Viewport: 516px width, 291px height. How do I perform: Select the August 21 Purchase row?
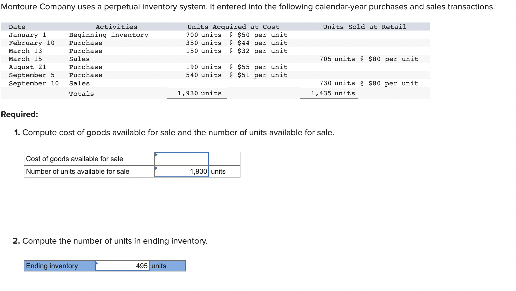coord(215,67)
